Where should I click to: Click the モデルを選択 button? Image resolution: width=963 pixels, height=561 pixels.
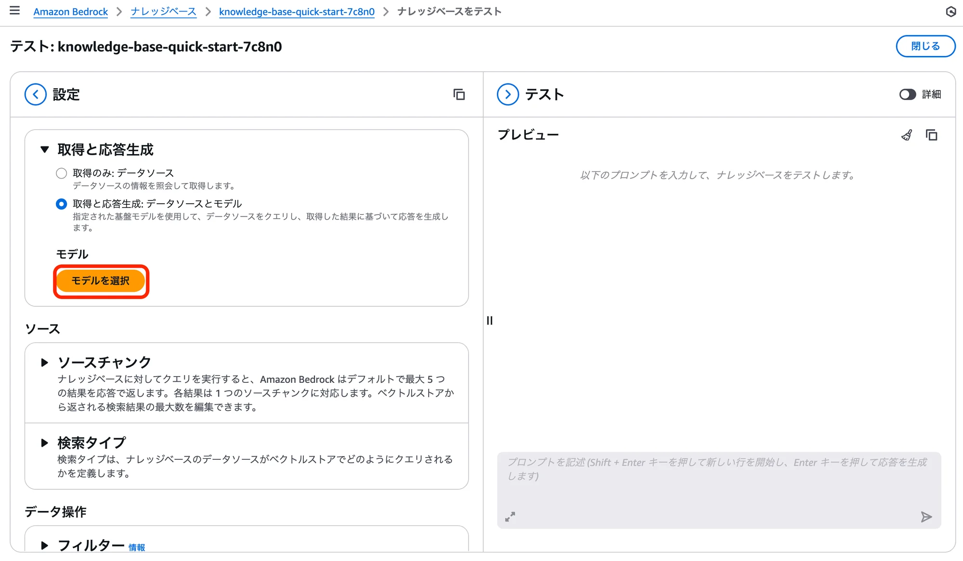pos(101,281)
